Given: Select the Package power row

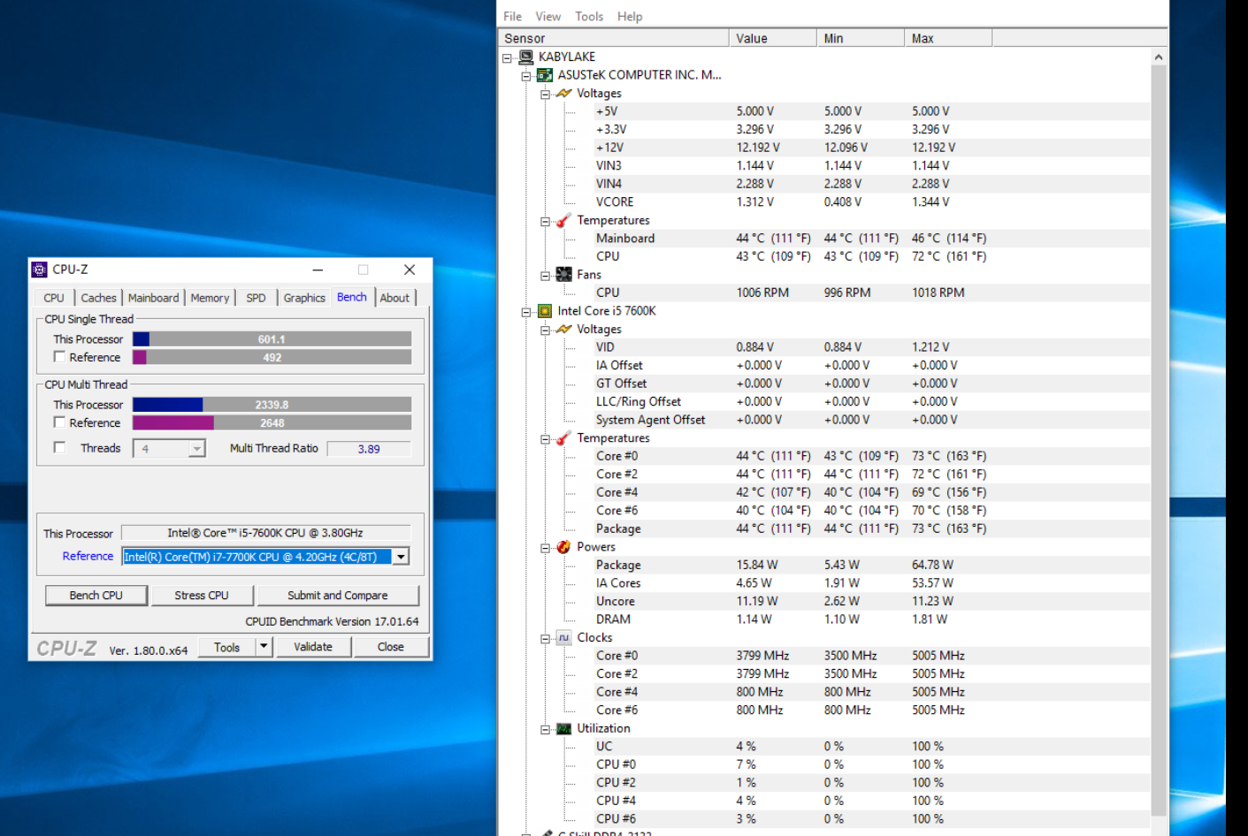Looking at the screenshot, I should [x=825, y=566].
